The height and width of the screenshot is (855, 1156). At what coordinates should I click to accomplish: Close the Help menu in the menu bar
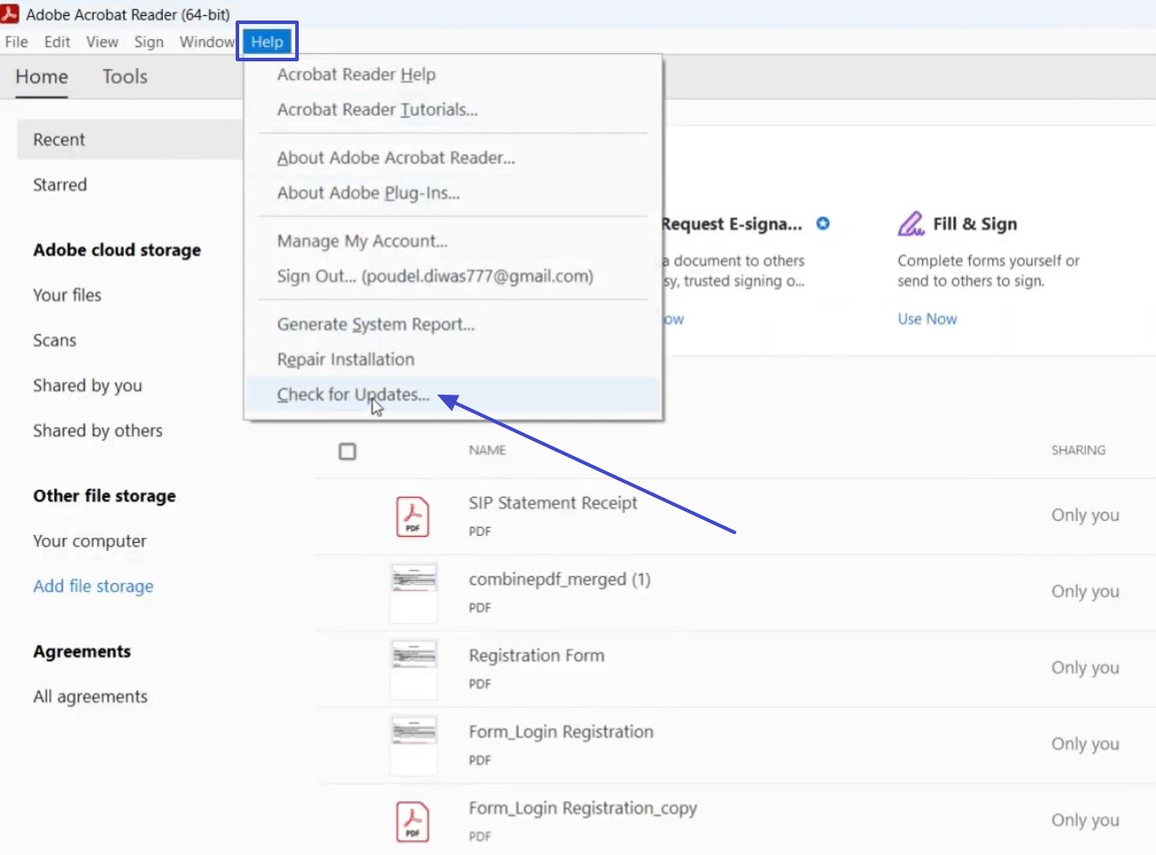(267, 42)
